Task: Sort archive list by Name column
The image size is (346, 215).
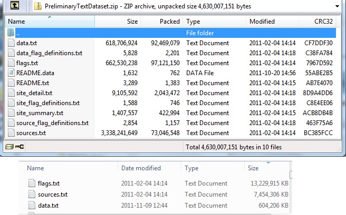Action: pos(50,22)
